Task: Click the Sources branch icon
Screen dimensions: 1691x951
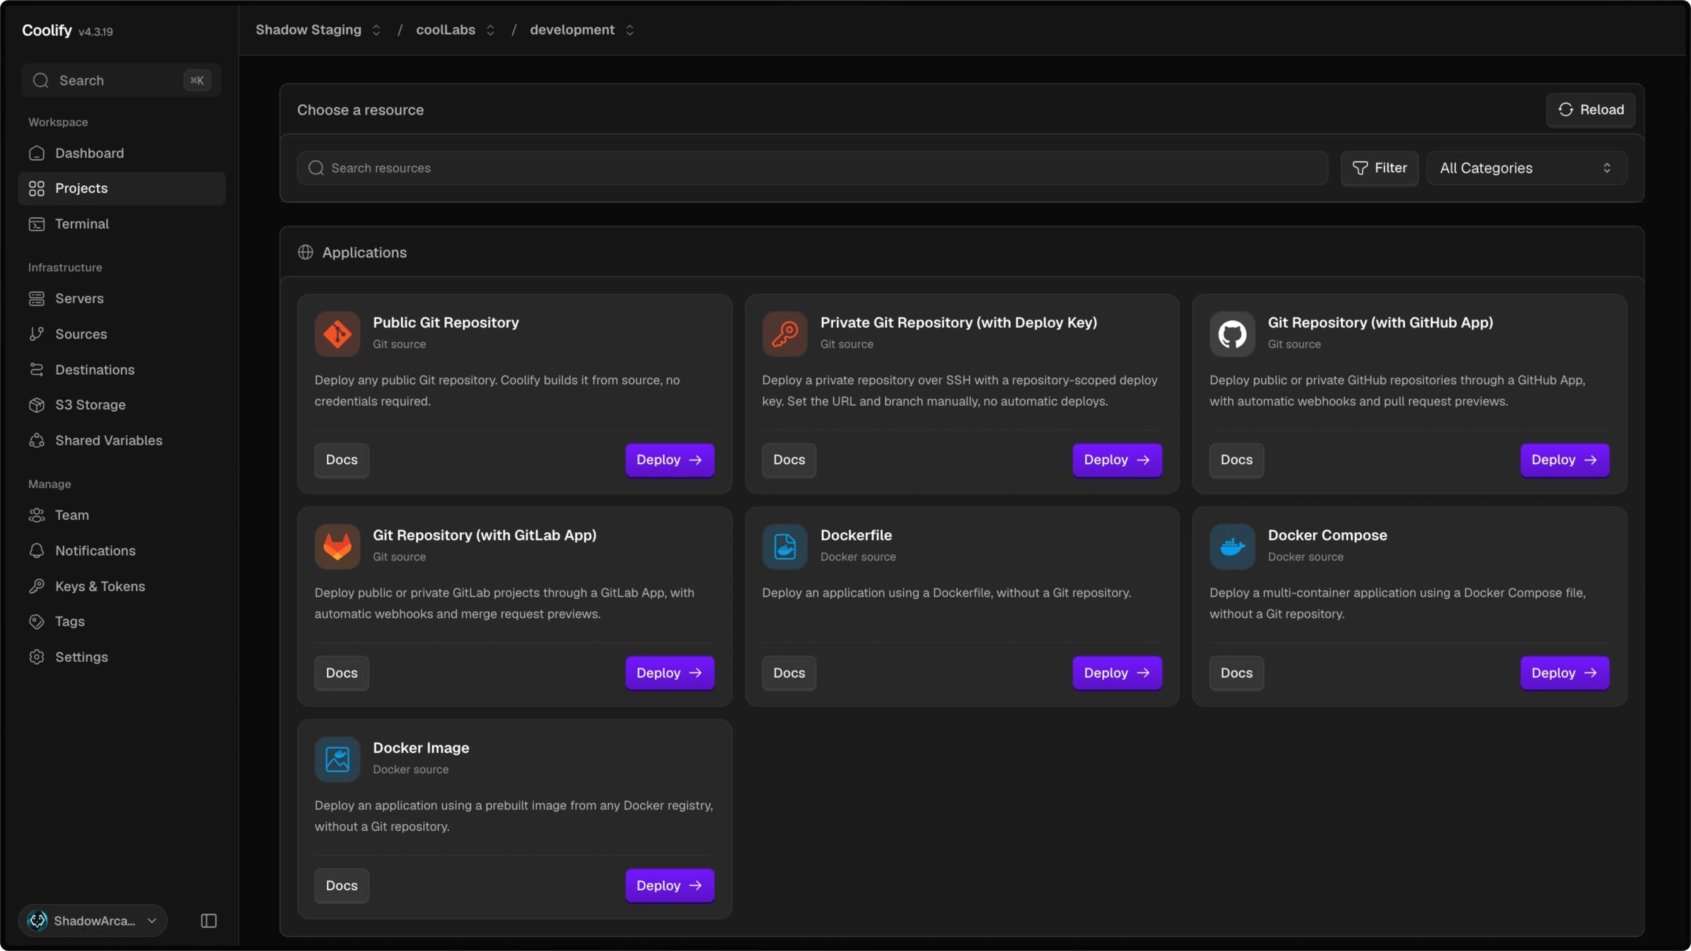Action: [37, 333]
